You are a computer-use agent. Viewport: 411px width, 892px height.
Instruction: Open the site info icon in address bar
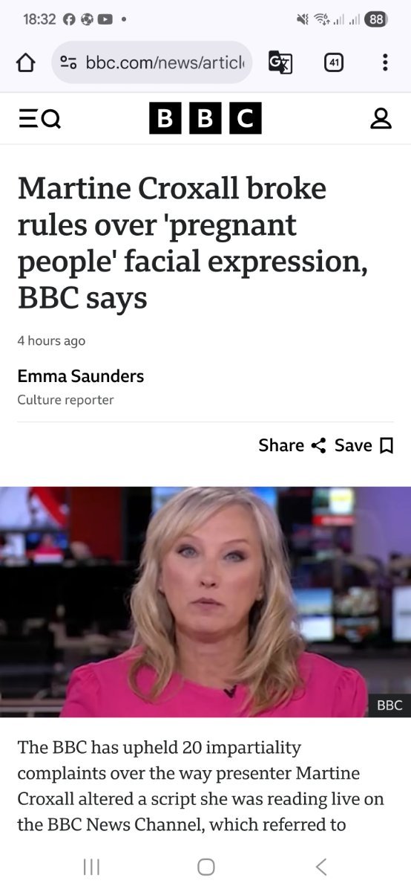click(68, 62)
